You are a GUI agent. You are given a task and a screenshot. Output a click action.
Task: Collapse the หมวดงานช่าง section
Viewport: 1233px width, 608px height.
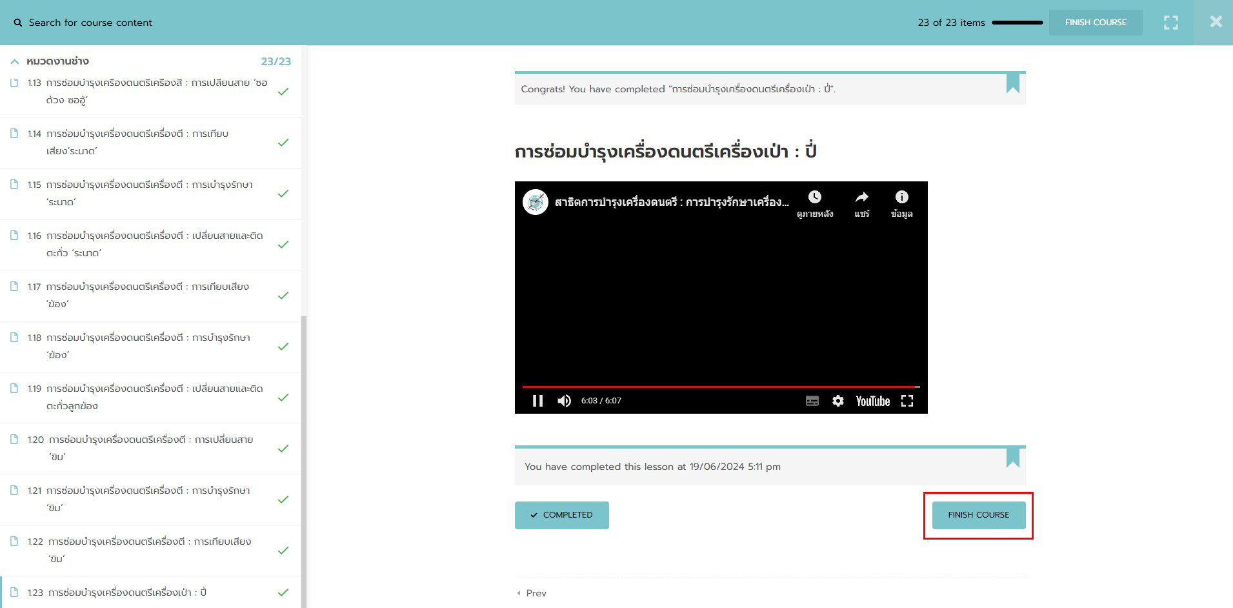[15, 61]
